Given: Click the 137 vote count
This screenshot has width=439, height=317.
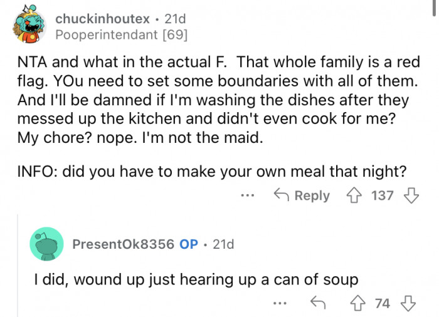Looking at the screenshot, I should [x=383, y=195].
